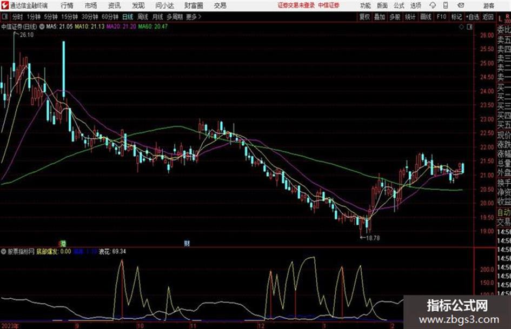Select the 日线 daily period tab
The height and width of the screenshot is (329, 511).
point(128,17)
